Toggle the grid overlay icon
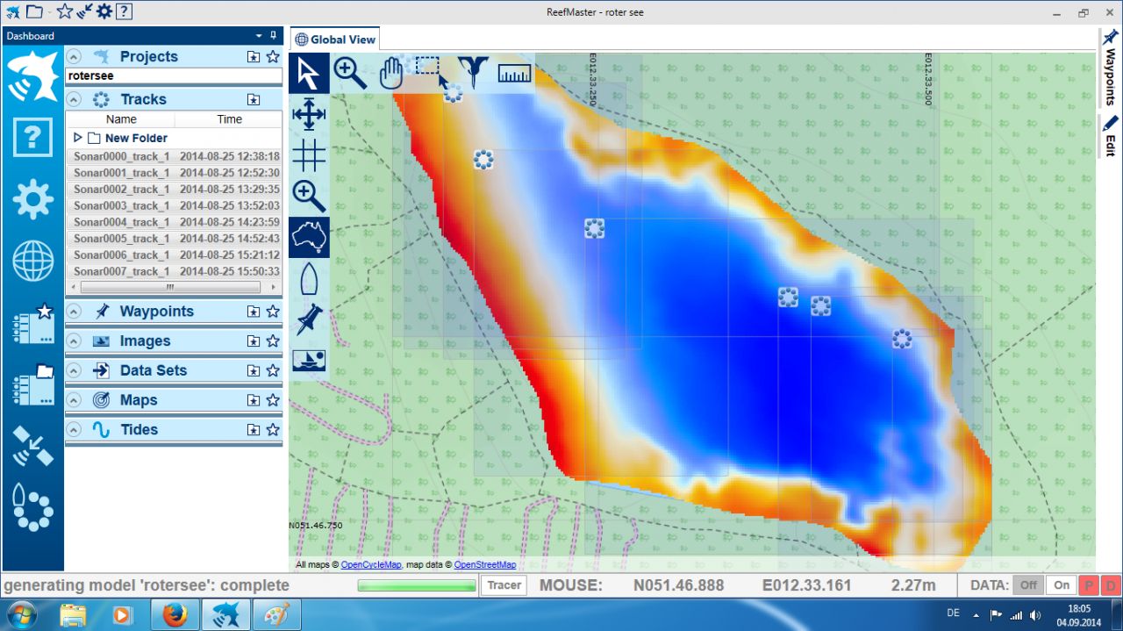 (309, 155)
